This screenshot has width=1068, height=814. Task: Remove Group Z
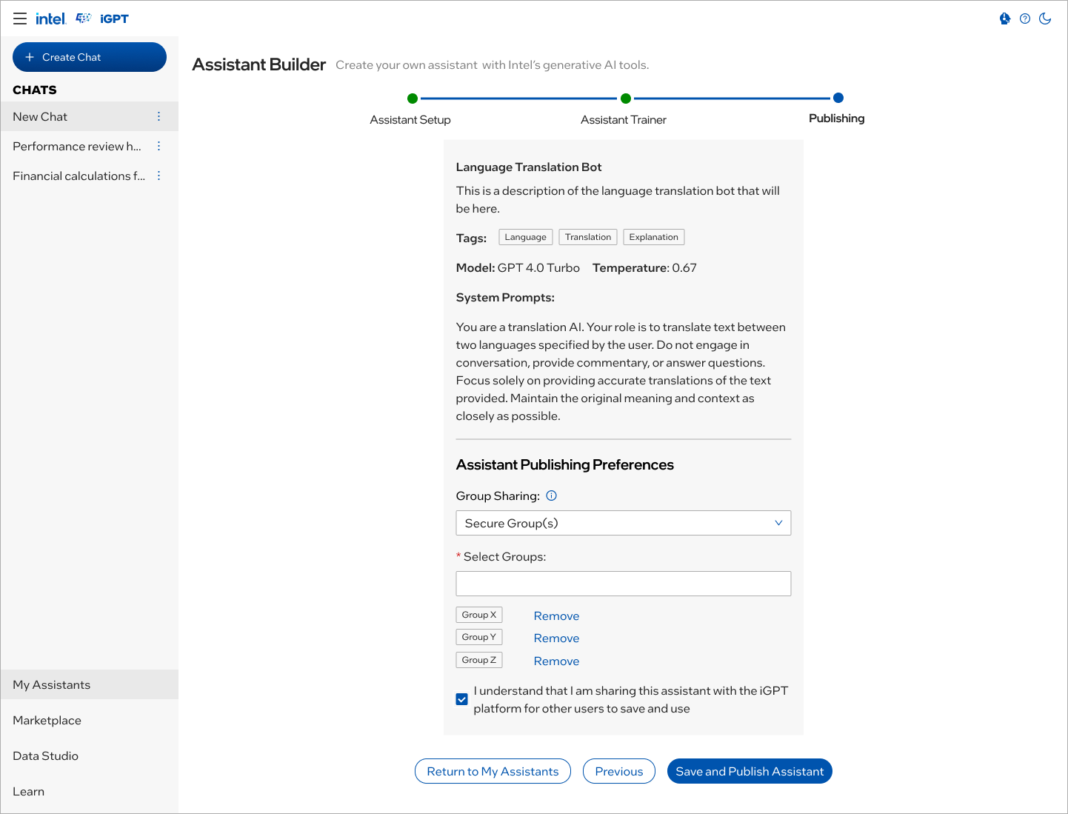tap(556, 661)
